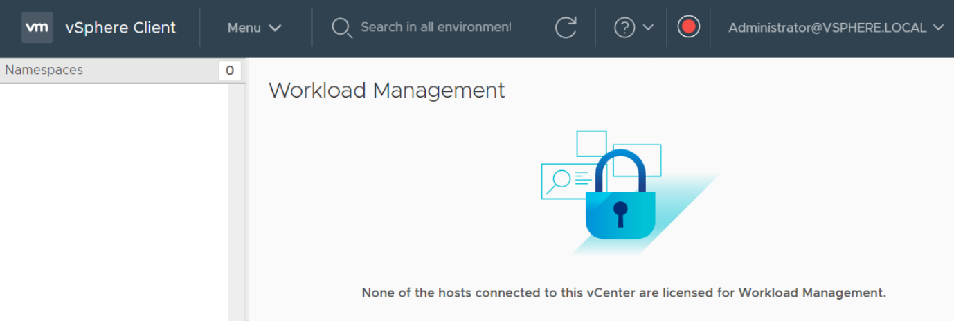Click the VMware vm logo icon

[x=37, y=27]
